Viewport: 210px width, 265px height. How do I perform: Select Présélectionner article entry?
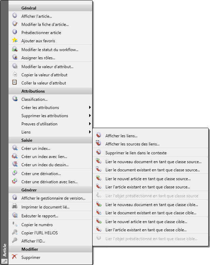[x=50, y=32]
